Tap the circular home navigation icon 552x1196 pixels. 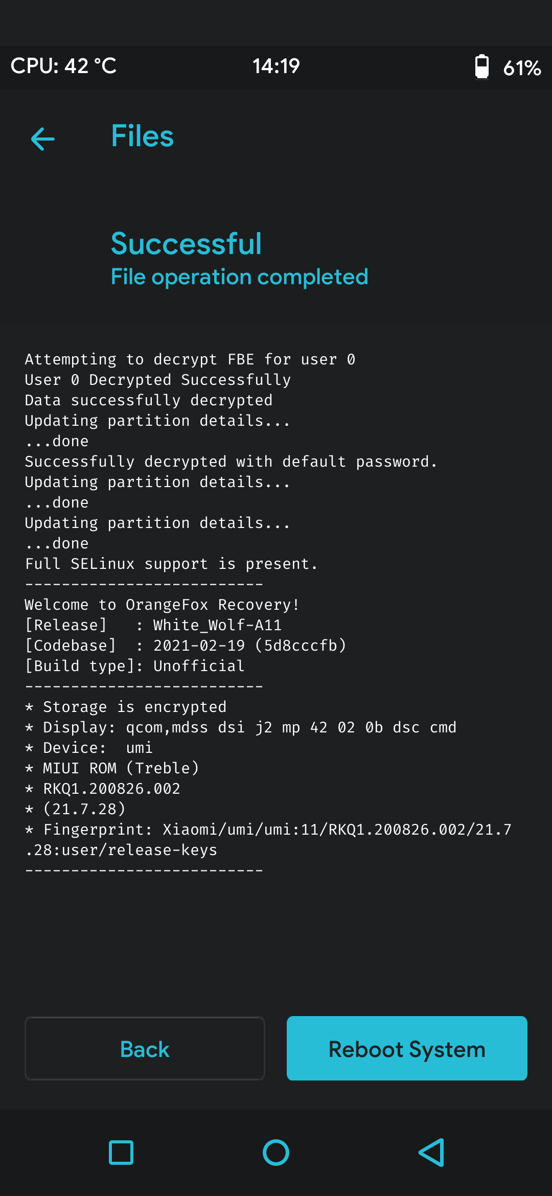(276, 1153)
